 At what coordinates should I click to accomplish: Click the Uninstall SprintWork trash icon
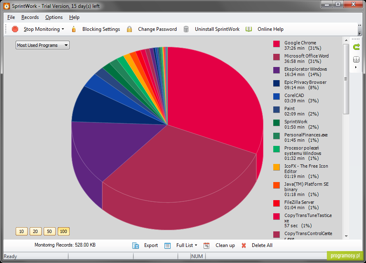(186, 29)
